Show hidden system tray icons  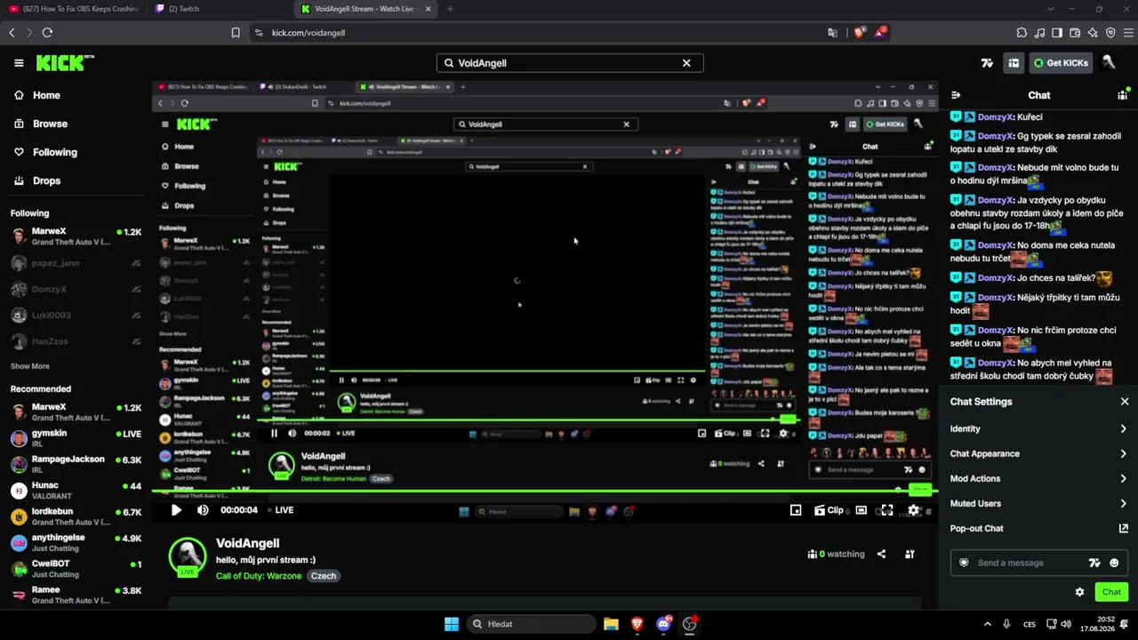point(988,624)
